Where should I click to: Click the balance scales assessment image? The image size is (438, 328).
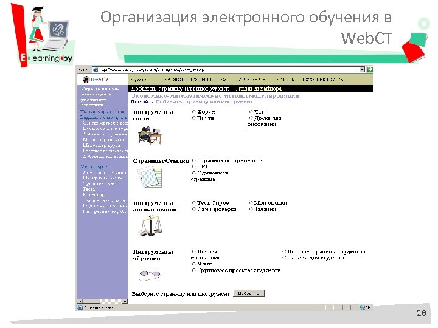[151, 226]
